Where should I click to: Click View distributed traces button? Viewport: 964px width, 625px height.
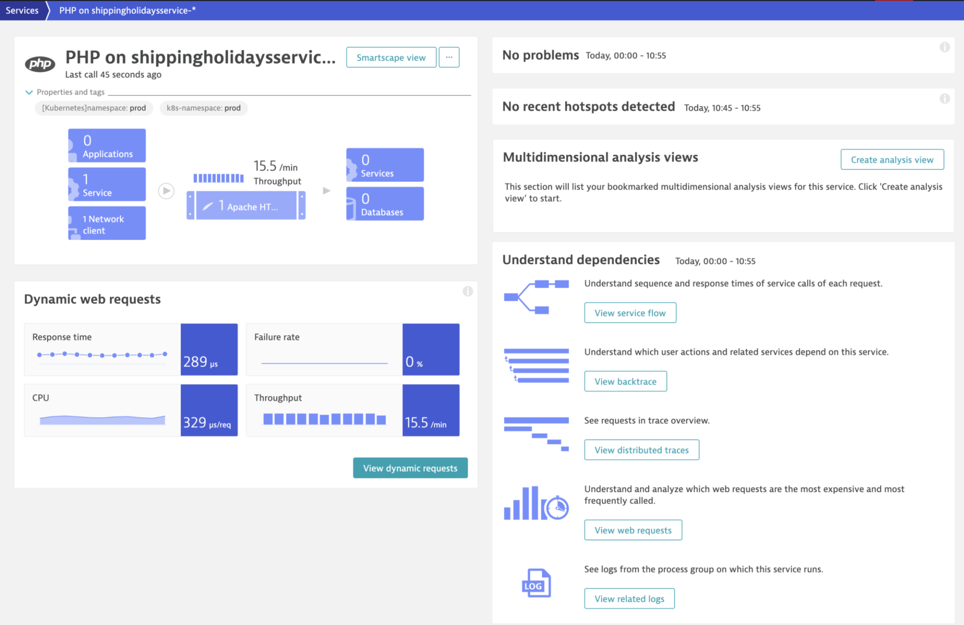click(x=642, y=450)
